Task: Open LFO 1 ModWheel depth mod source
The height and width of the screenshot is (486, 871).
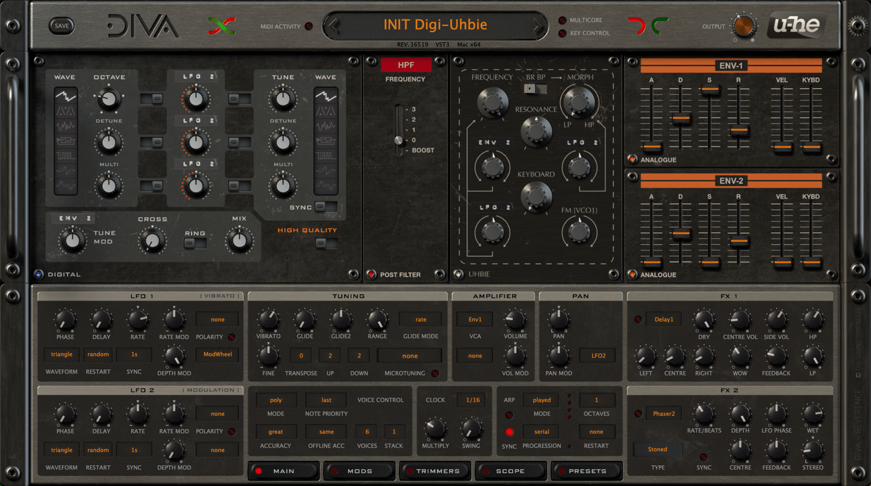Action: point(218,354)
